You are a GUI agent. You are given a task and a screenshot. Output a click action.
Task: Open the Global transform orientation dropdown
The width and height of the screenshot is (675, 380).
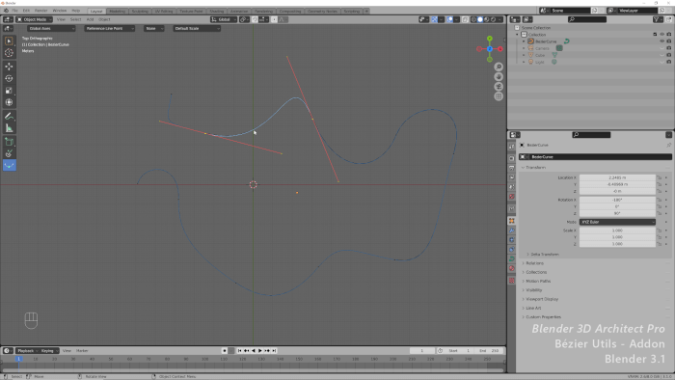click(223, 19)
